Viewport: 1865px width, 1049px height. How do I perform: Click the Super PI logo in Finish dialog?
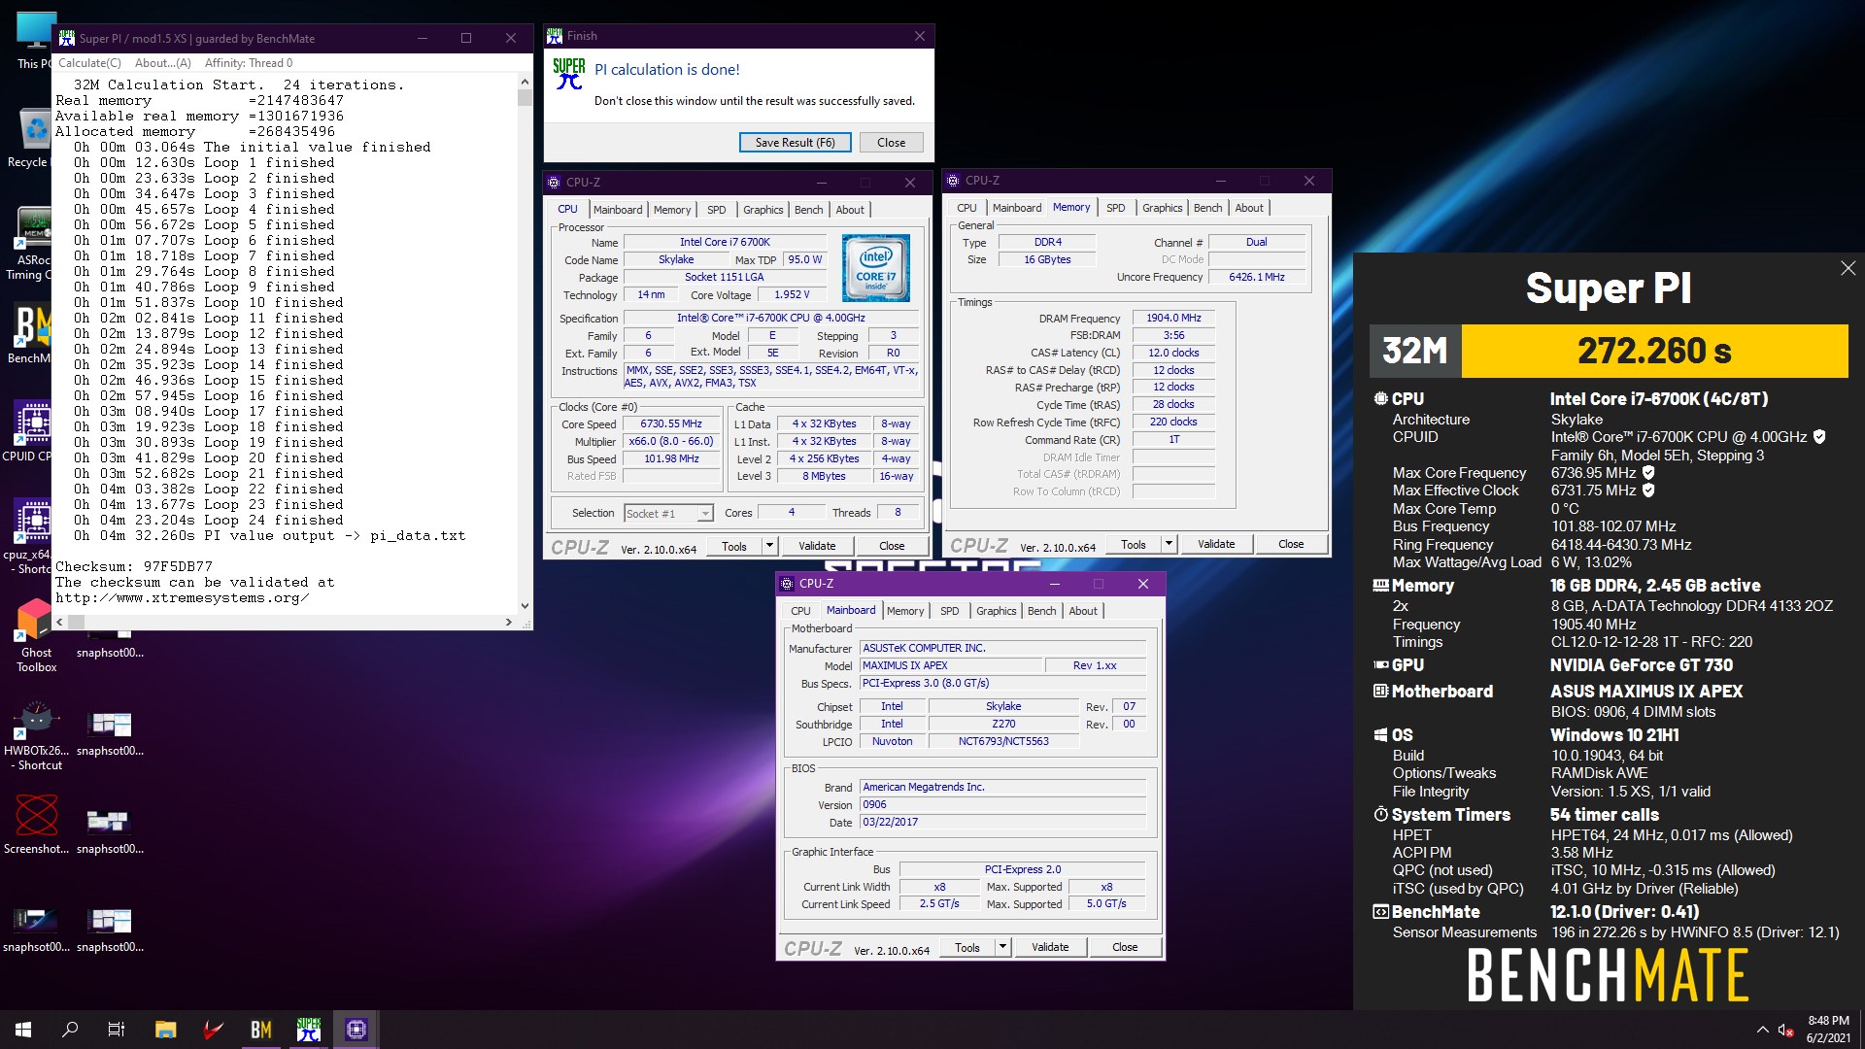[569, 75]
